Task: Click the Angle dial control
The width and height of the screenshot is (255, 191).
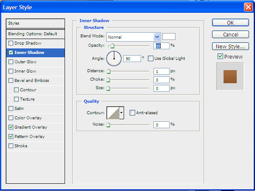Action: pos(114,58)
